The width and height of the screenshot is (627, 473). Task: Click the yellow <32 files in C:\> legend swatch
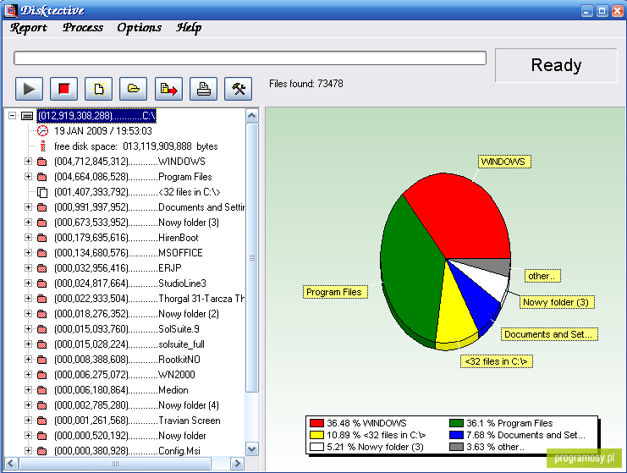[316, 435]
